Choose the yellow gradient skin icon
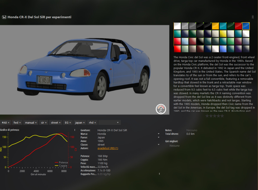Viewport: 258px width, 190px height. point(223,34)
